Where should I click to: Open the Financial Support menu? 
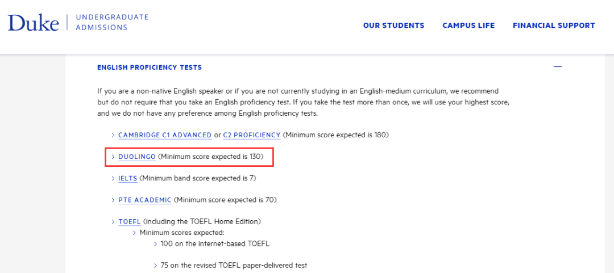pos(554,26)
